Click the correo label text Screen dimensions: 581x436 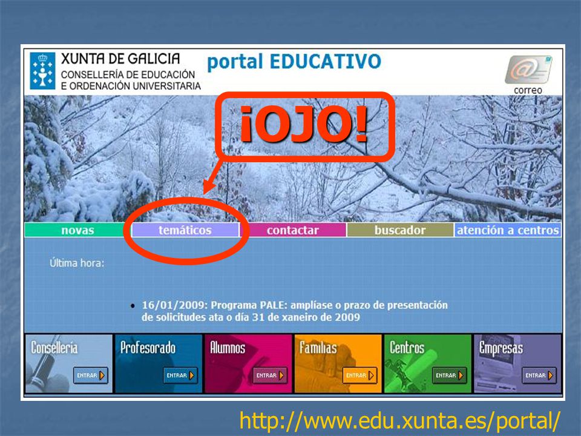coord(528,90)
